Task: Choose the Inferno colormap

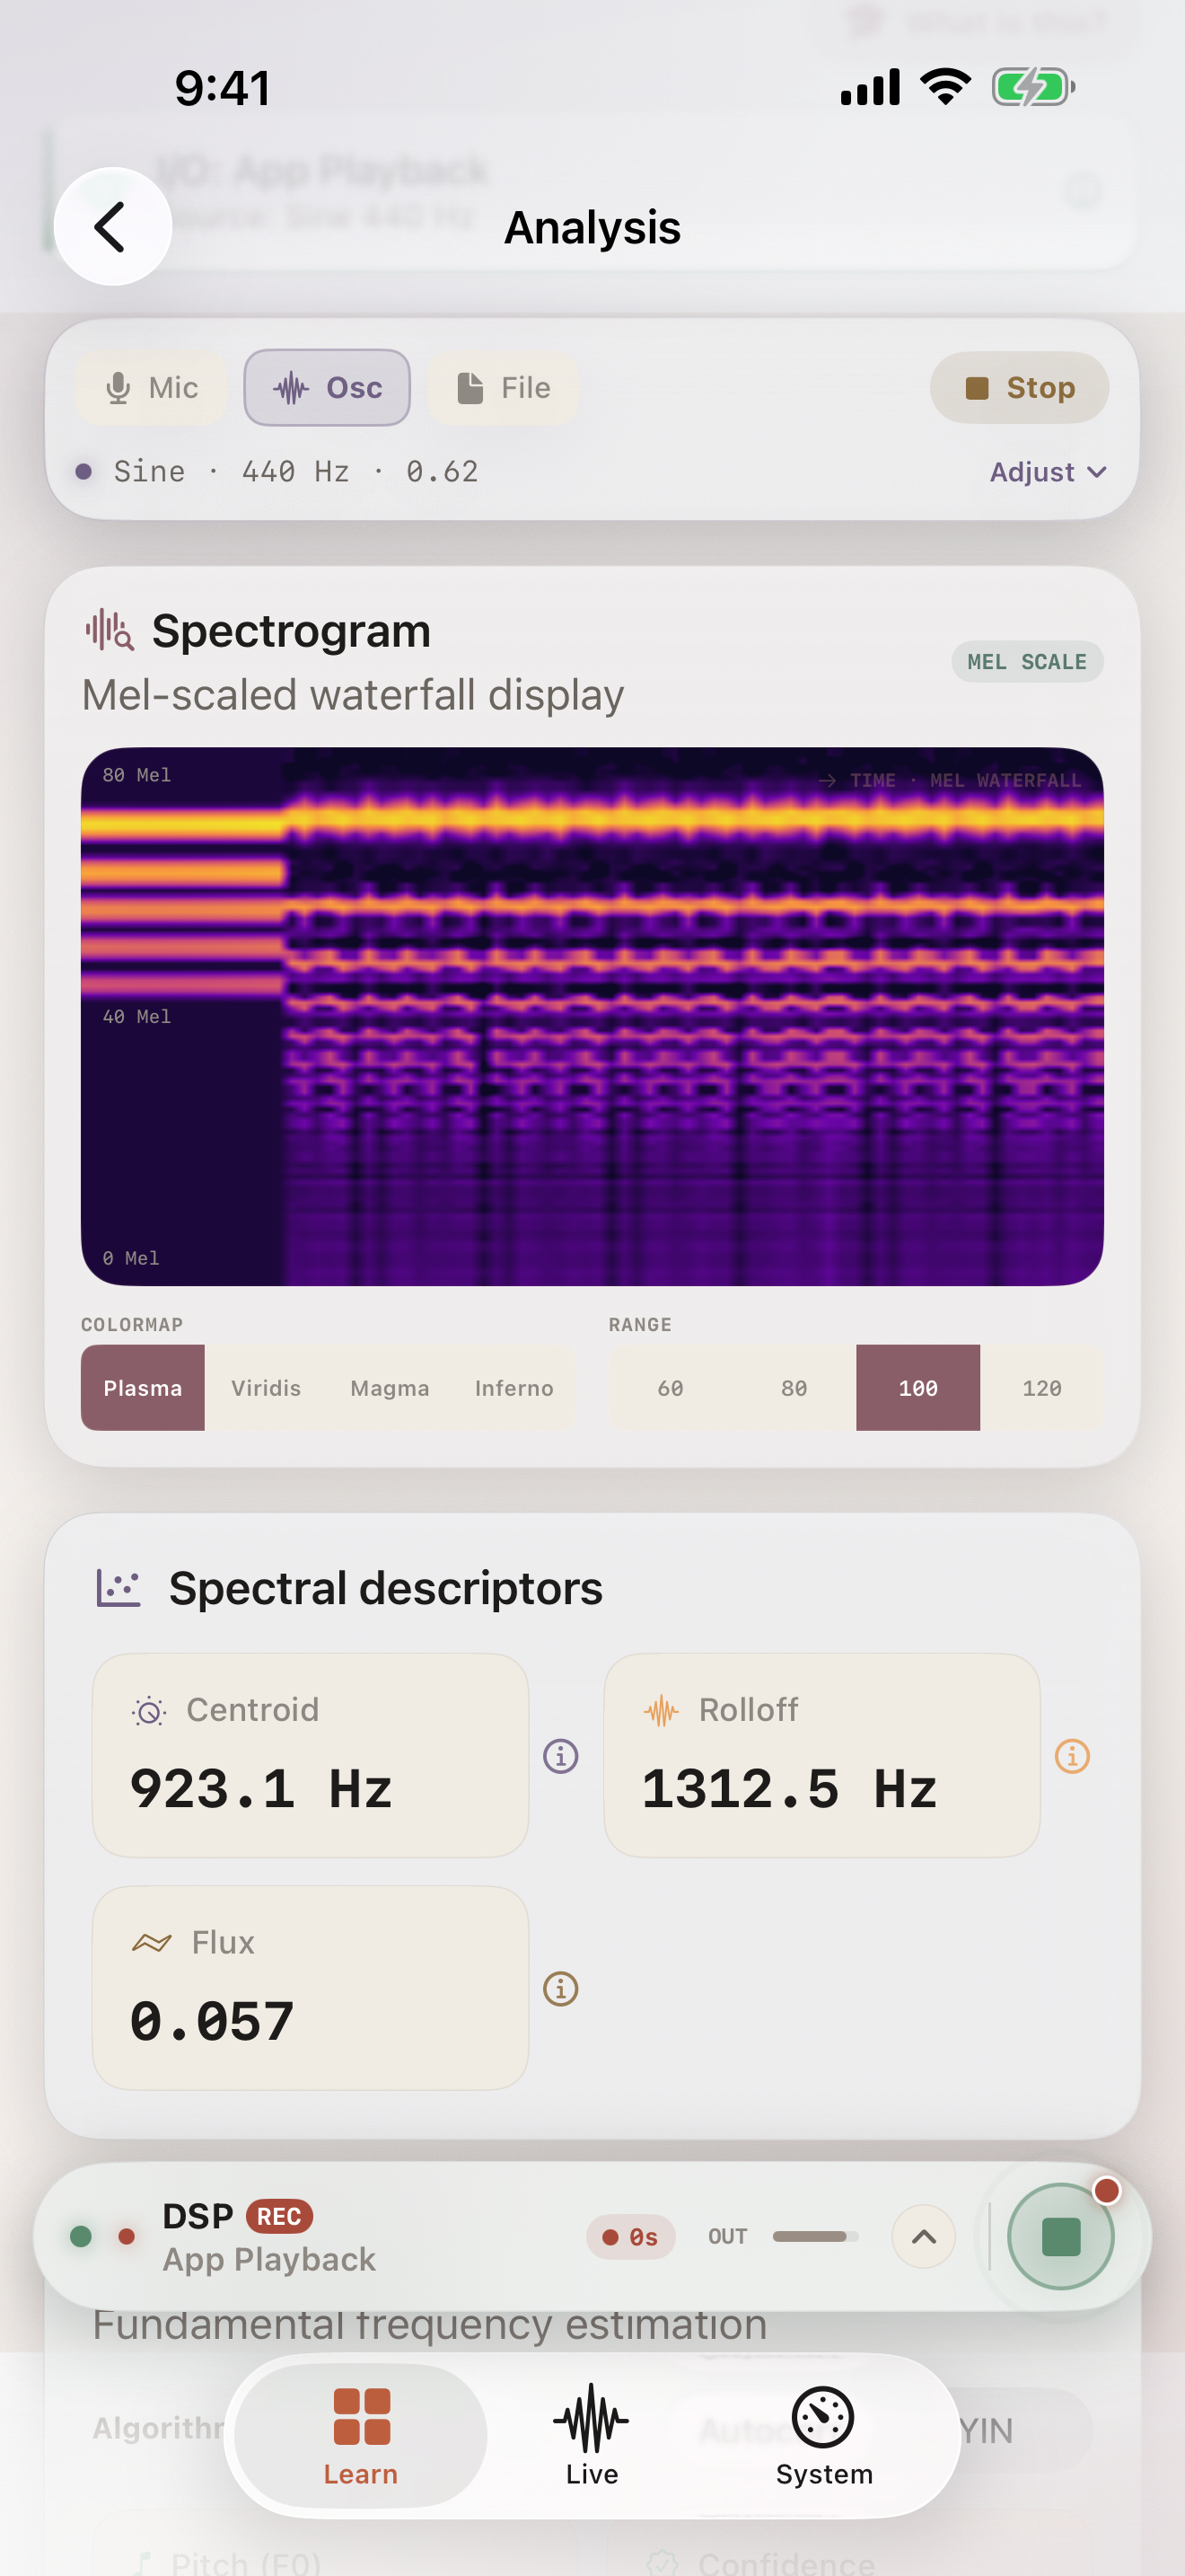Action: coord(513,1387)
